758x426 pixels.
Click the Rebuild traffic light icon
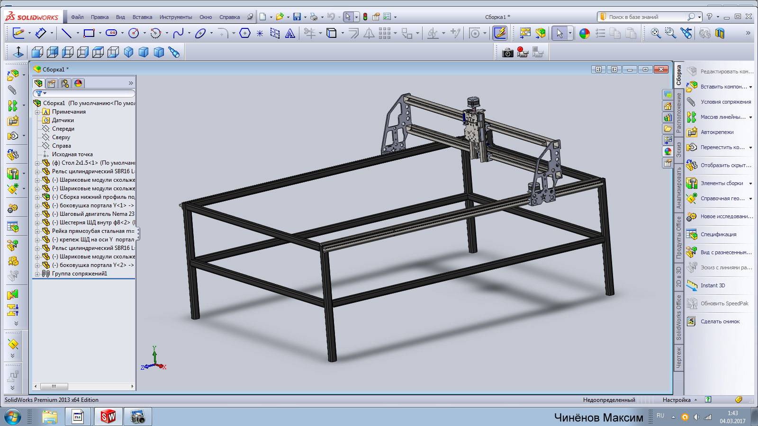point(365,17)
